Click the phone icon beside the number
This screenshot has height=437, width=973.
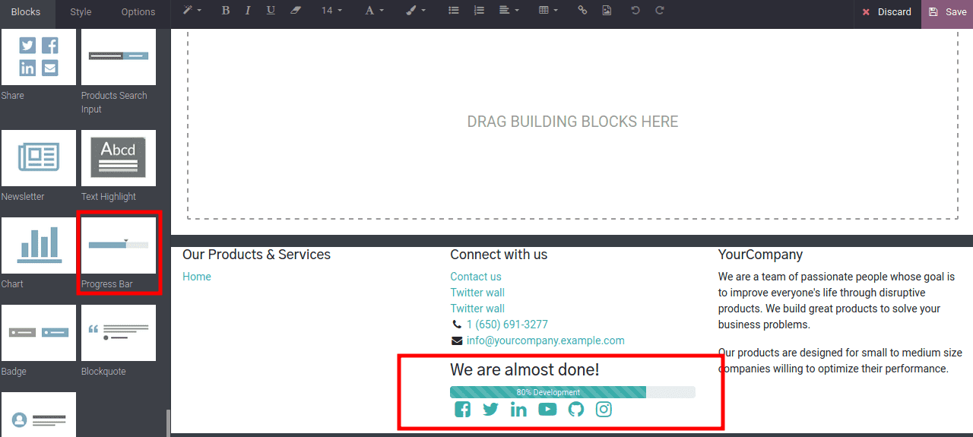[x=457, y=325]
